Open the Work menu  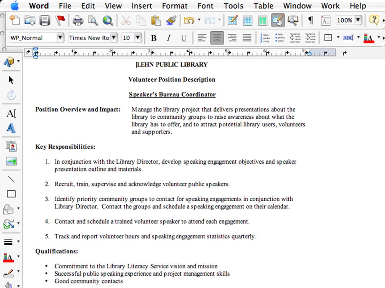pos(330,6)
